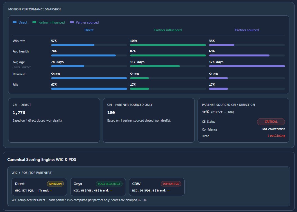The image size is (297, 212).
Task: Select the Direct column header
Action: coord(89,30)
